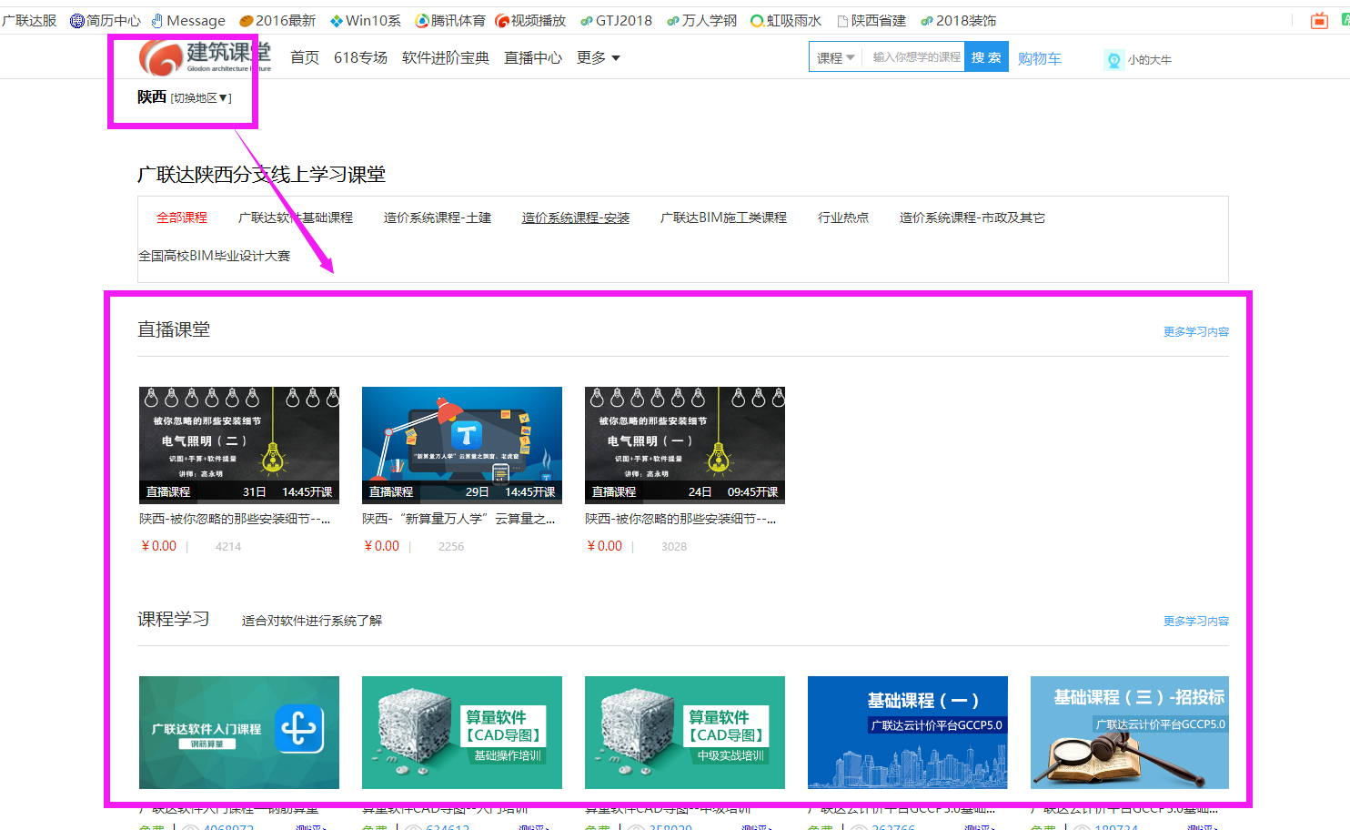Open the 2016最新 bookmark
The image size is (1350, 830).
point(277,20)
